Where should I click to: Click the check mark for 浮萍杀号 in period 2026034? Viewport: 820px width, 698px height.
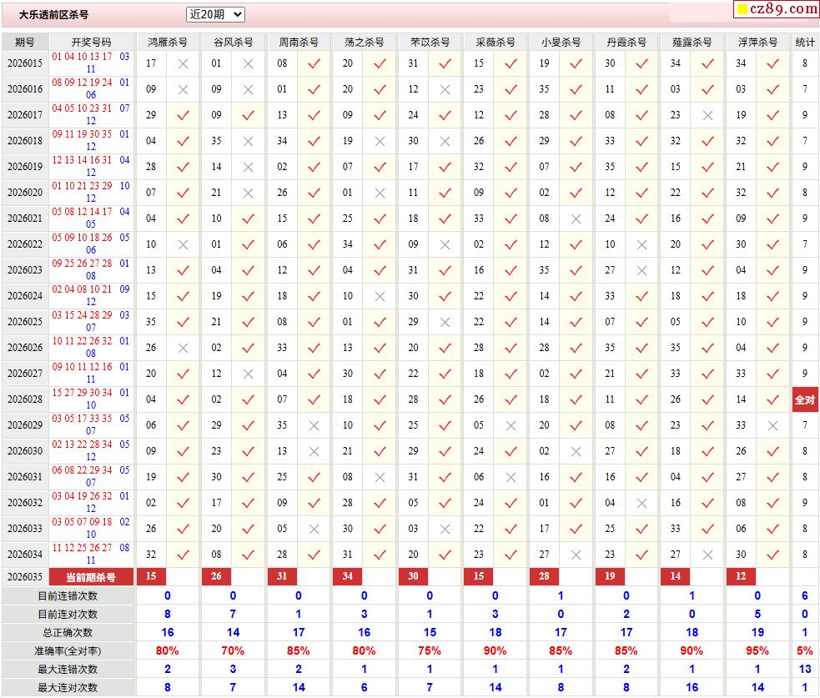point(772,555)
